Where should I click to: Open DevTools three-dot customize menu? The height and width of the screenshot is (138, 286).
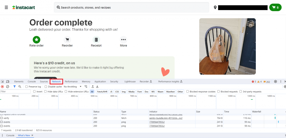(281, 82)
